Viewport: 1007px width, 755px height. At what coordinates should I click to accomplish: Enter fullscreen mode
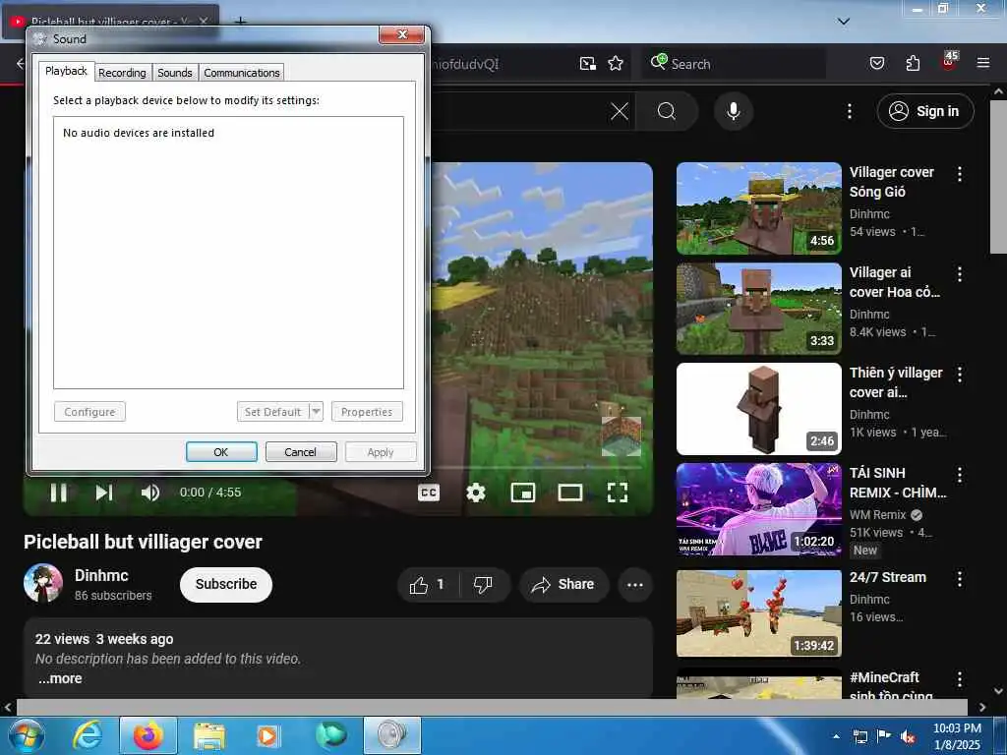[618, 493]
